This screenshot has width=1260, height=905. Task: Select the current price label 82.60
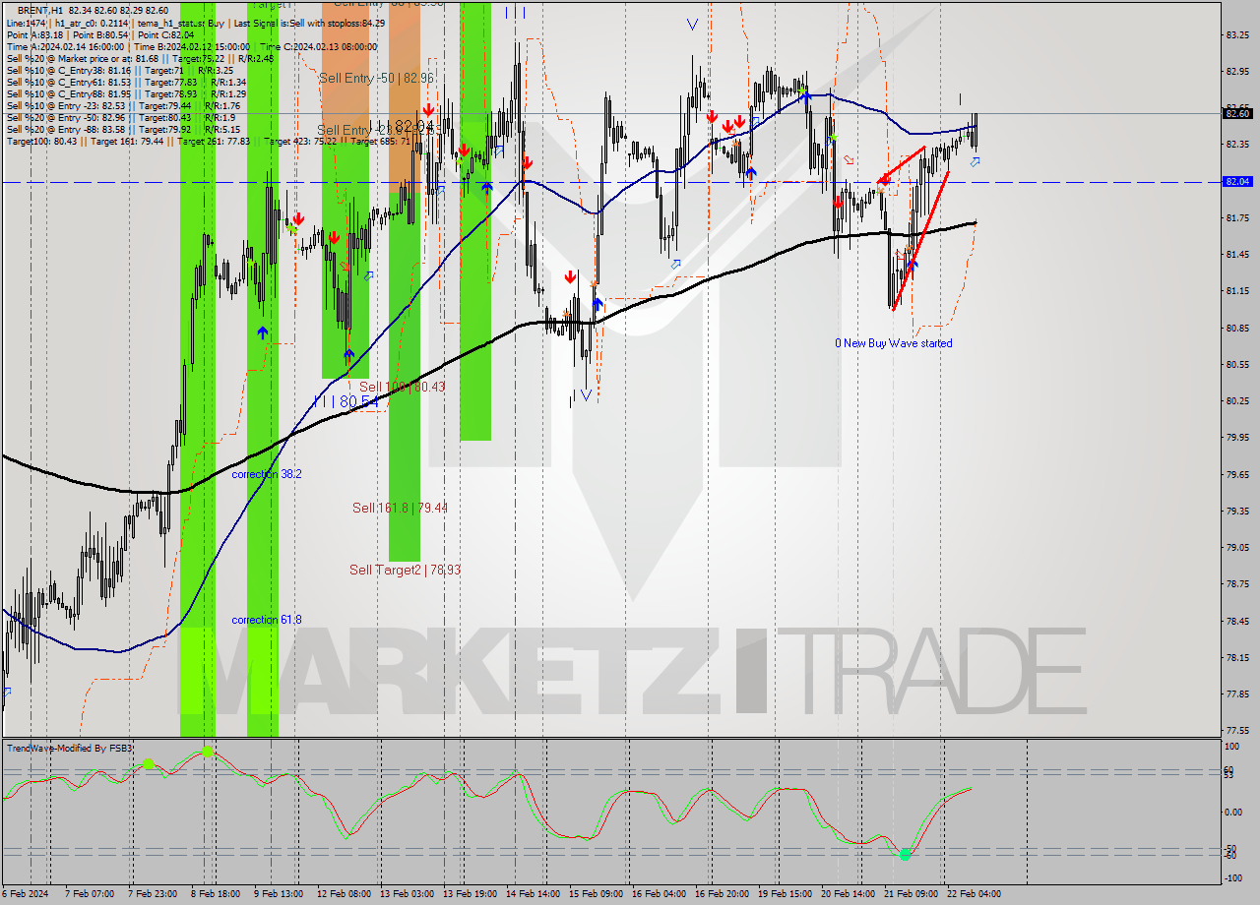1237,113
